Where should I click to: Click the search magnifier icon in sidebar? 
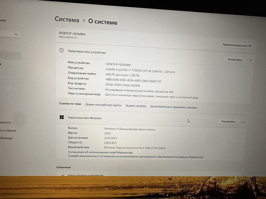click(x=16, y=34)
